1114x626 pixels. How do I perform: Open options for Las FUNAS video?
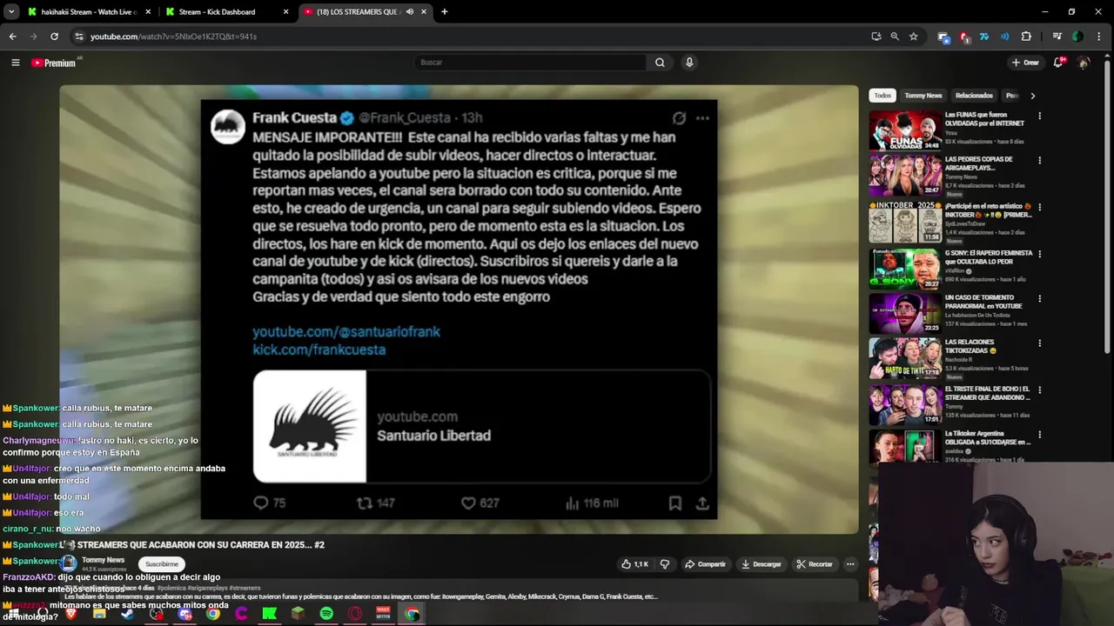[1039, 116]
